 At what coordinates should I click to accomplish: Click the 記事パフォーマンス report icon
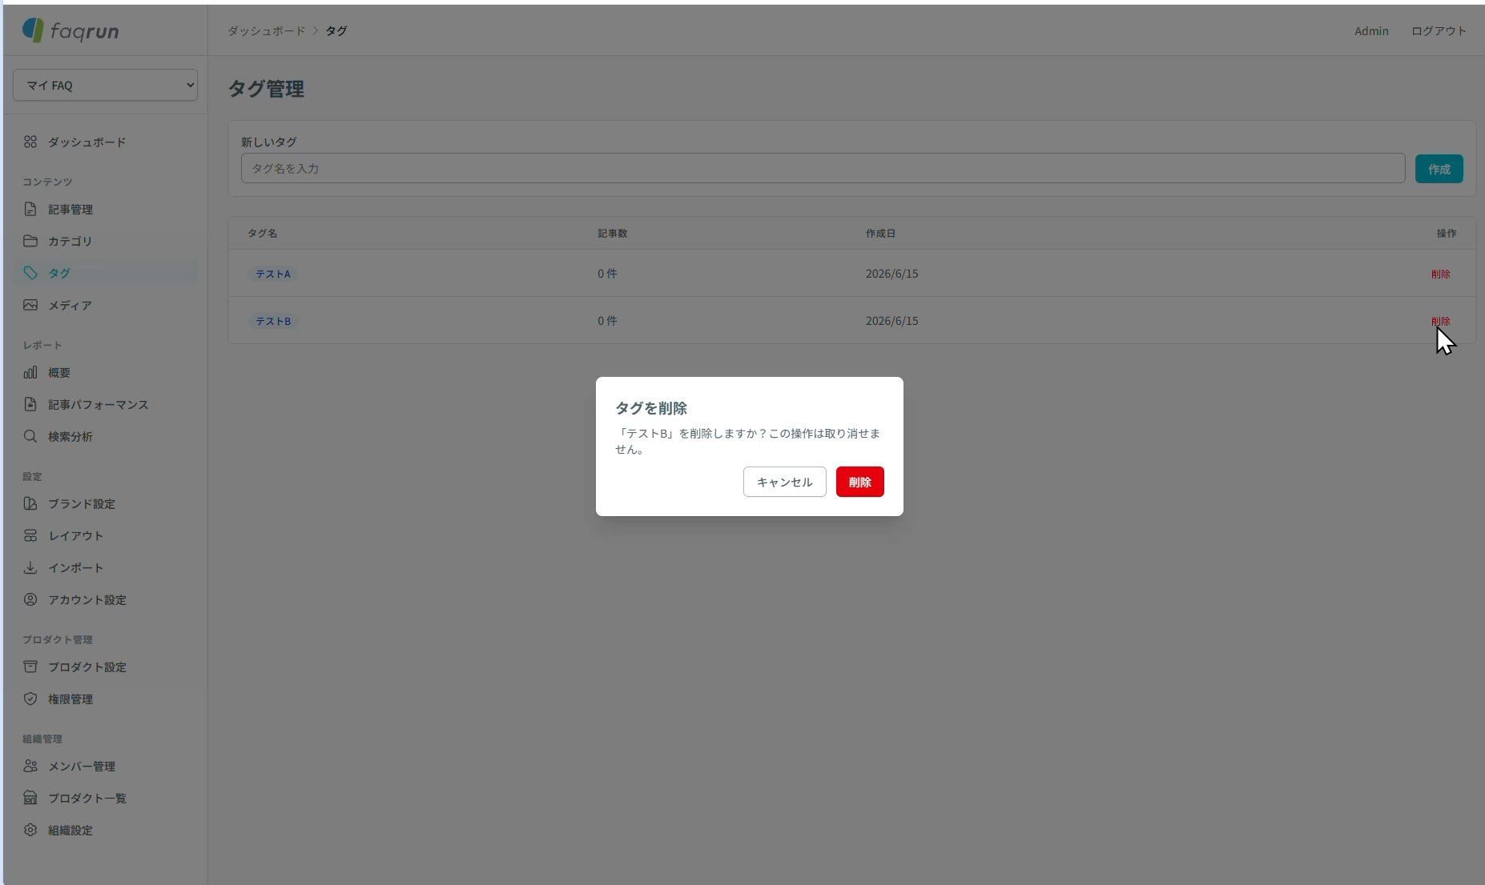tap(30, 404)
